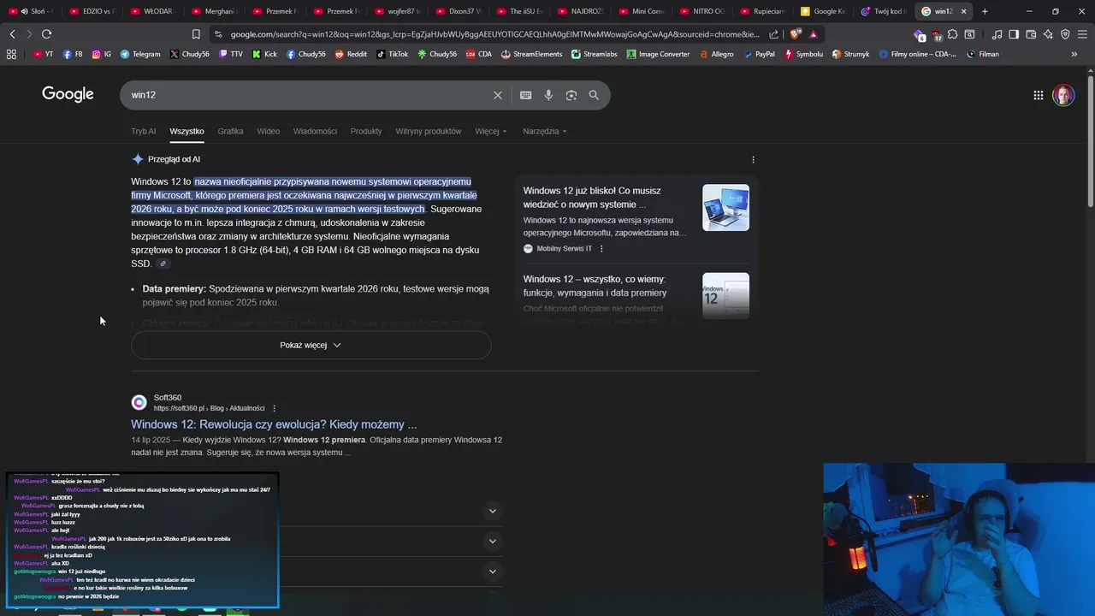The width and height of the screenshot is (1095, 616).
Task: Open the Telegram bookmark
Action: click(140, 54)
